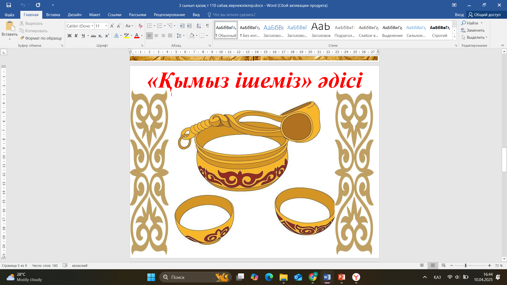
Task: Open the Calibri font name dropdown
Action: (92, 26)
